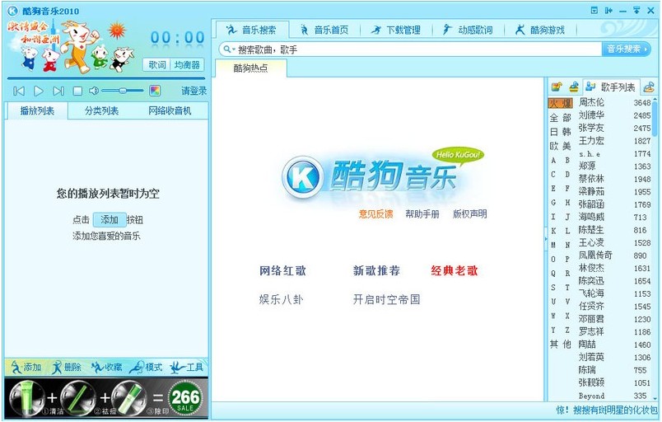Select the 歌手列表 singer list tab
Screen dimensions: 662x422
coord(611,87)
